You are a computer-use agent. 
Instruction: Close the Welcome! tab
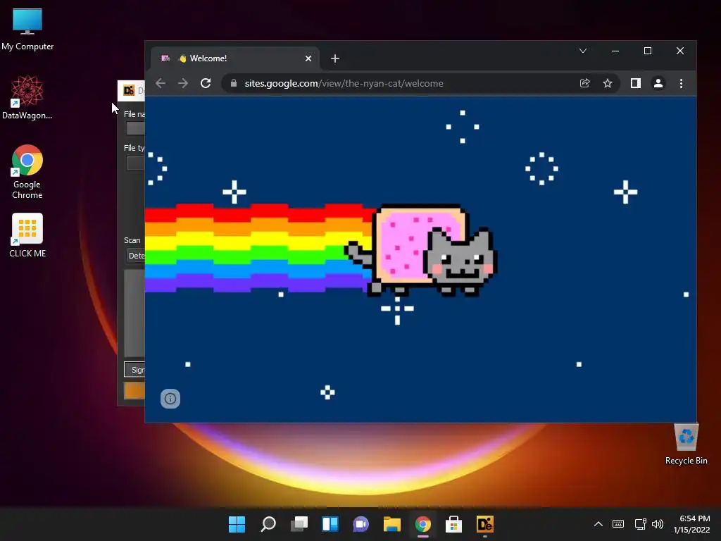(x=308, y=58)
